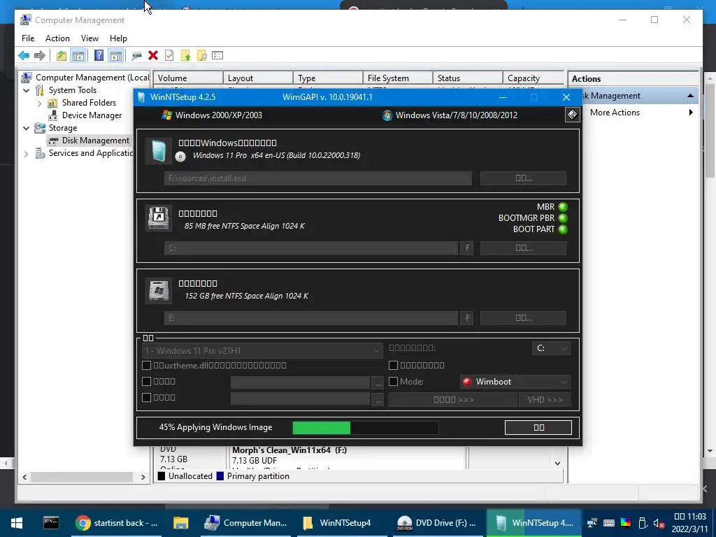Collapse the System Tools tree node

(27, 90)
